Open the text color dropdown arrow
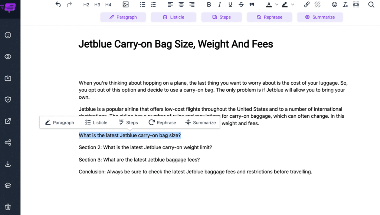 tap(277, 4)
